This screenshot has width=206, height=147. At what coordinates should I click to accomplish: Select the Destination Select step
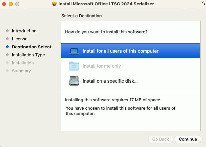[32, 47]
